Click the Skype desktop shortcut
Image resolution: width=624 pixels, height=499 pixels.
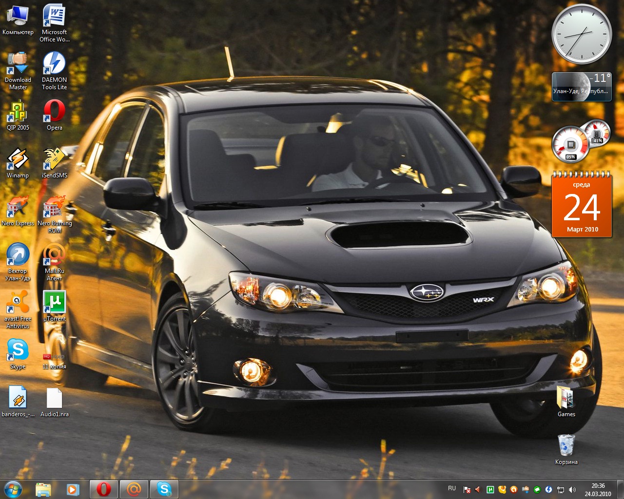coord(18,350)
